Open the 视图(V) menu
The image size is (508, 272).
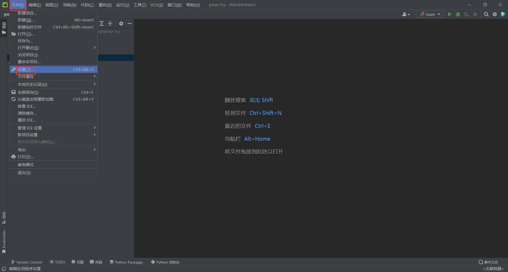click(x=52, y=5)
